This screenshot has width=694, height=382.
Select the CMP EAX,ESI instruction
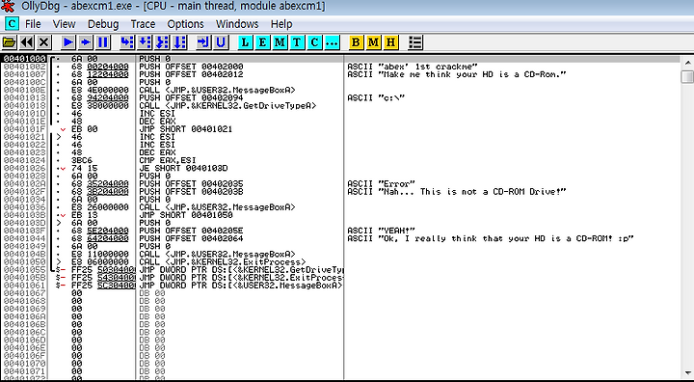coord(168,160)
